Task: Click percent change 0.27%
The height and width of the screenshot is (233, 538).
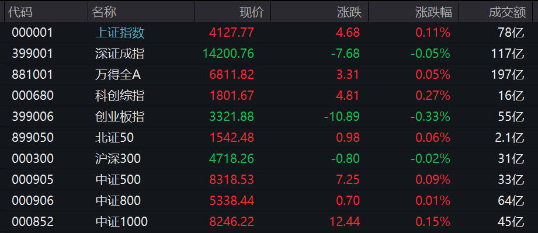Action: (433, 95)
